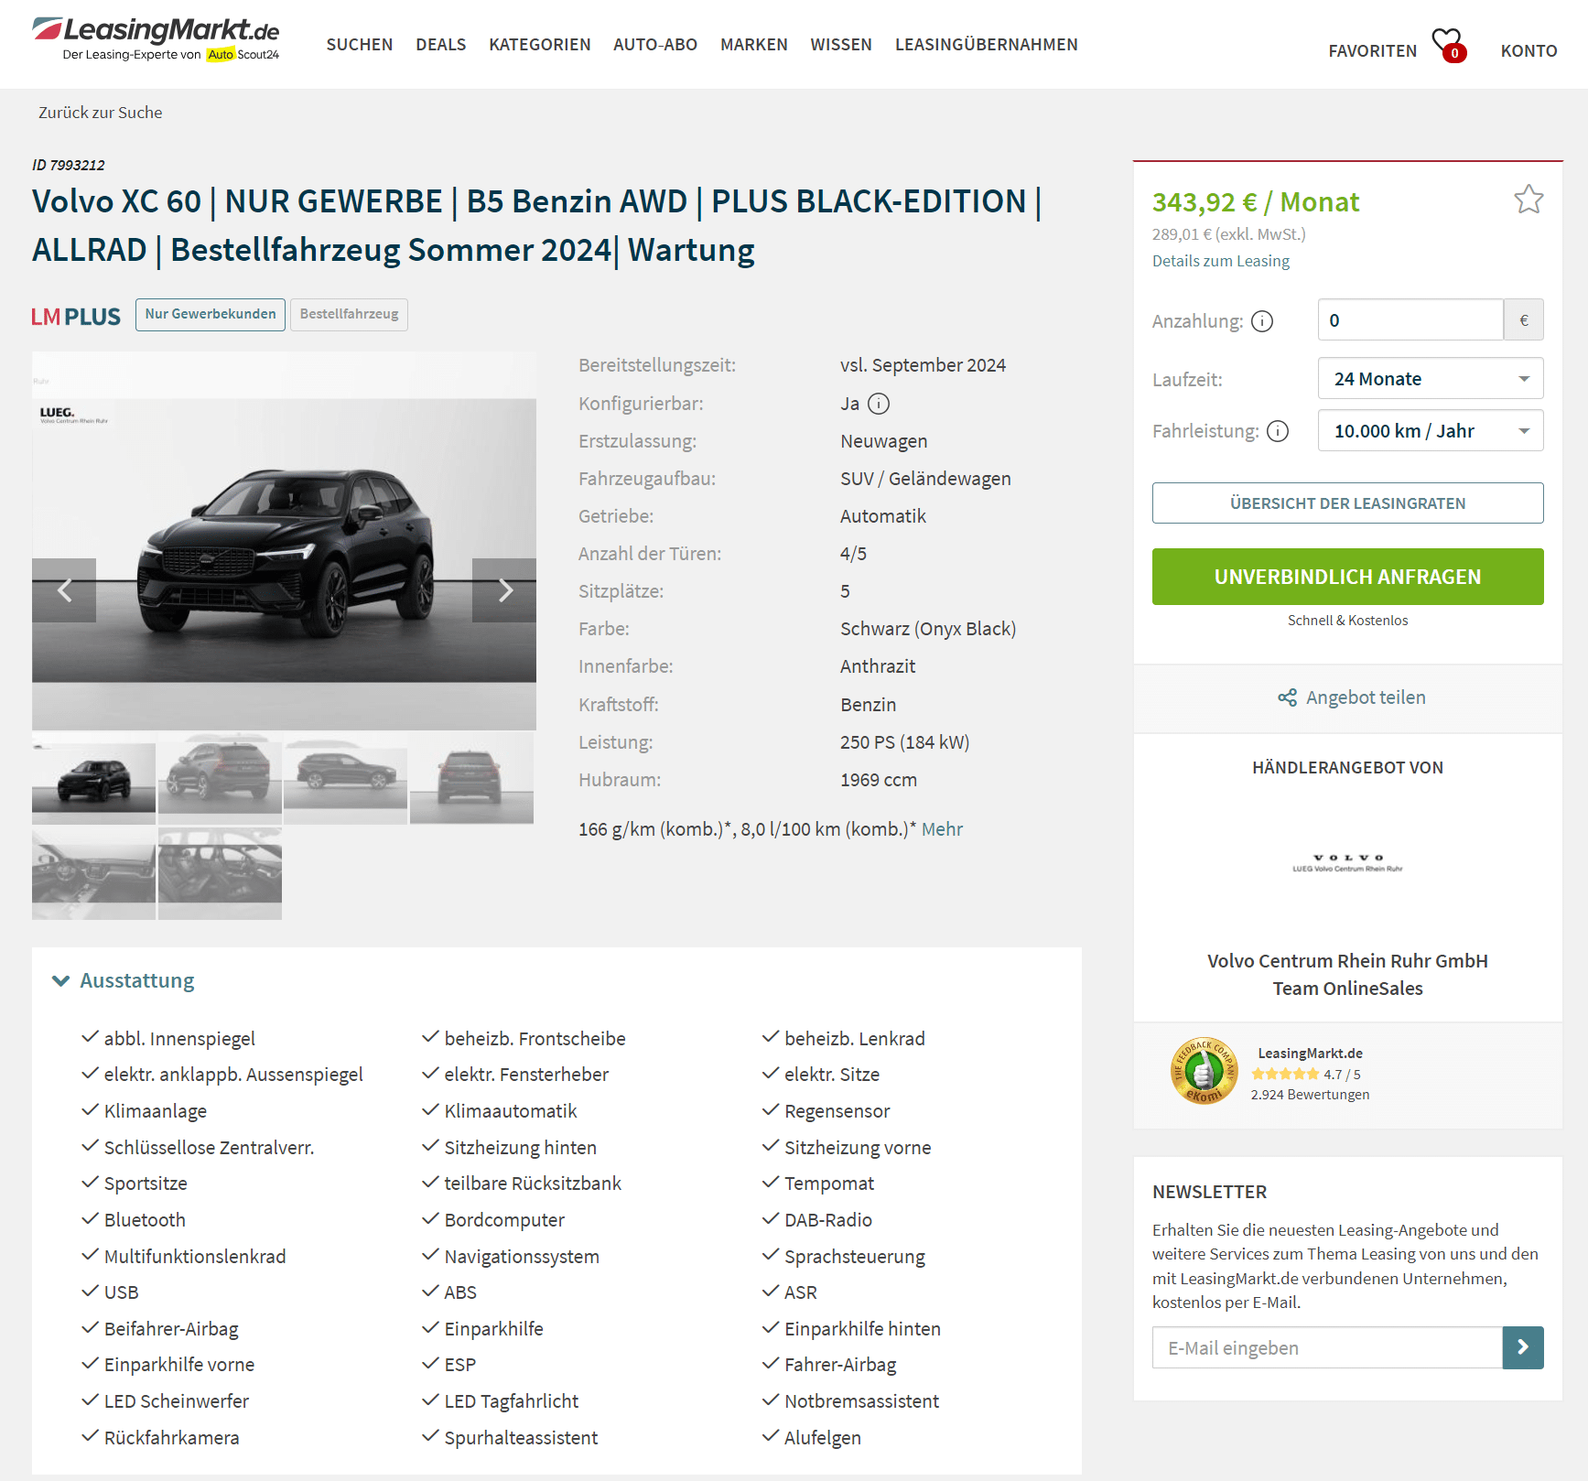Image resolution: width=1588 pixels, height=1481 pixels.
Task: Open the favorites heart icon
Action: (x=1449, y=43)
